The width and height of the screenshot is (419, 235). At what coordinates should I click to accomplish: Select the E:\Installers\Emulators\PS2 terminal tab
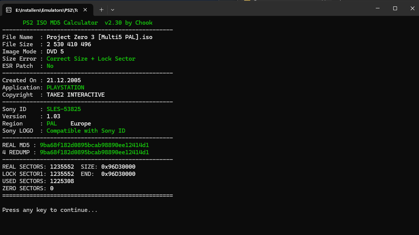[47, 10]
